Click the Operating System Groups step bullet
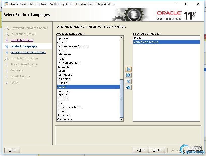This screenshot has height=156, width=206. coord(7,52)
